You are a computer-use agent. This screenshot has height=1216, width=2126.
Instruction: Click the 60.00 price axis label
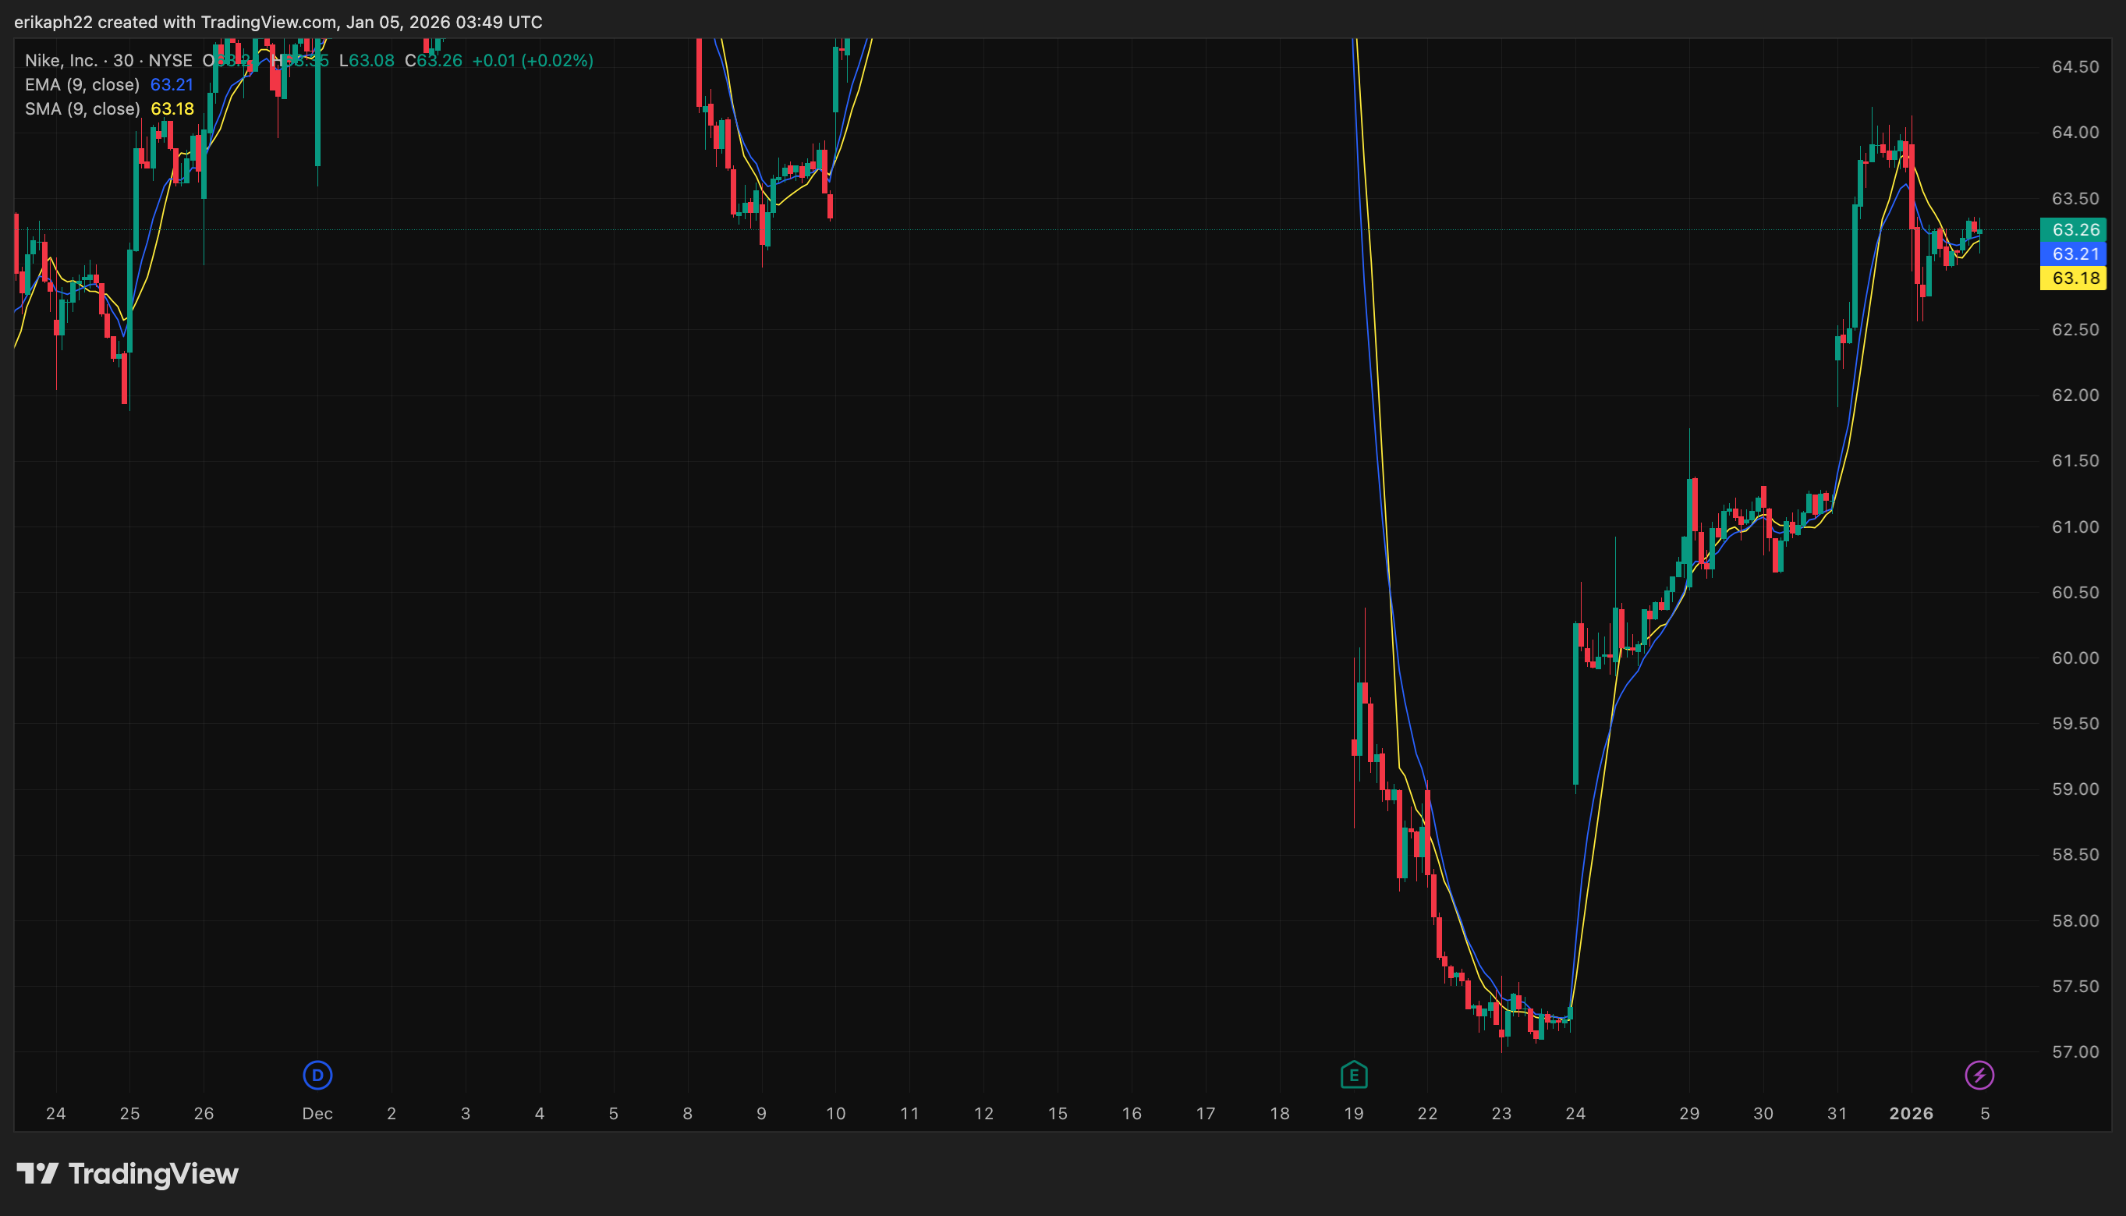coord(2075,658)
